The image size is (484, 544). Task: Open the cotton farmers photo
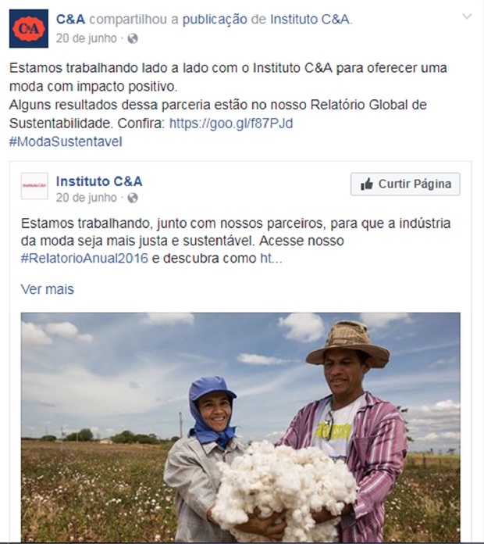click(240, 427)
